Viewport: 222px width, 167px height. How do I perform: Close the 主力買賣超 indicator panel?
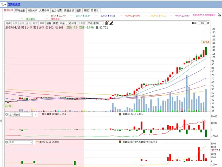point(7,114)
